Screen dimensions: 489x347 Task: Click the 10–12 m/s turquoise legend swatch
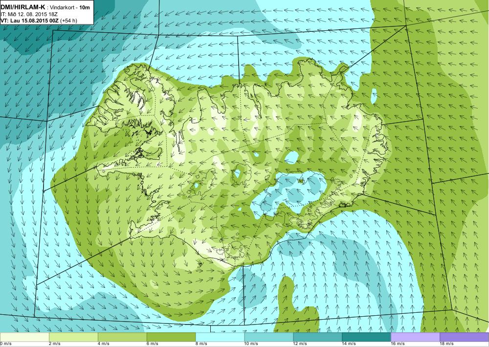pyautogui.click(x=269, y=337)
